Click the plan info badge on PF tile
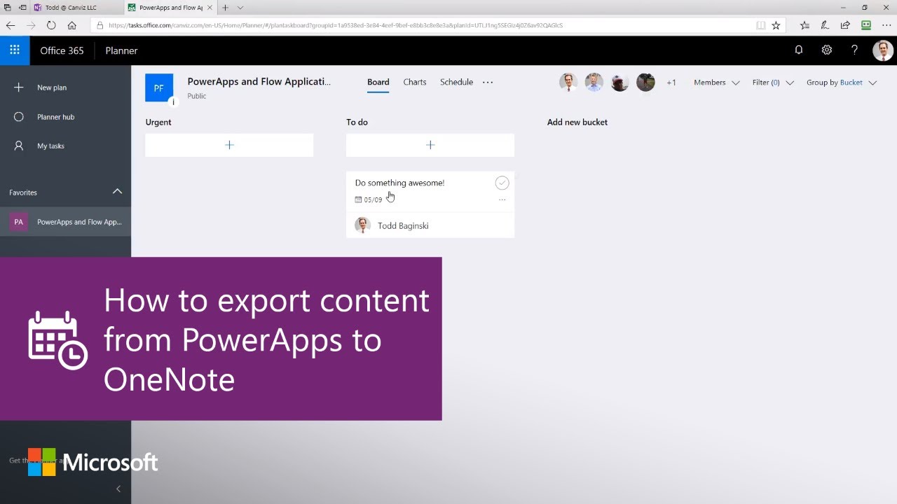The width and height of the screenshot is (897, 504). pyautogui.click(x=172, y=102)
